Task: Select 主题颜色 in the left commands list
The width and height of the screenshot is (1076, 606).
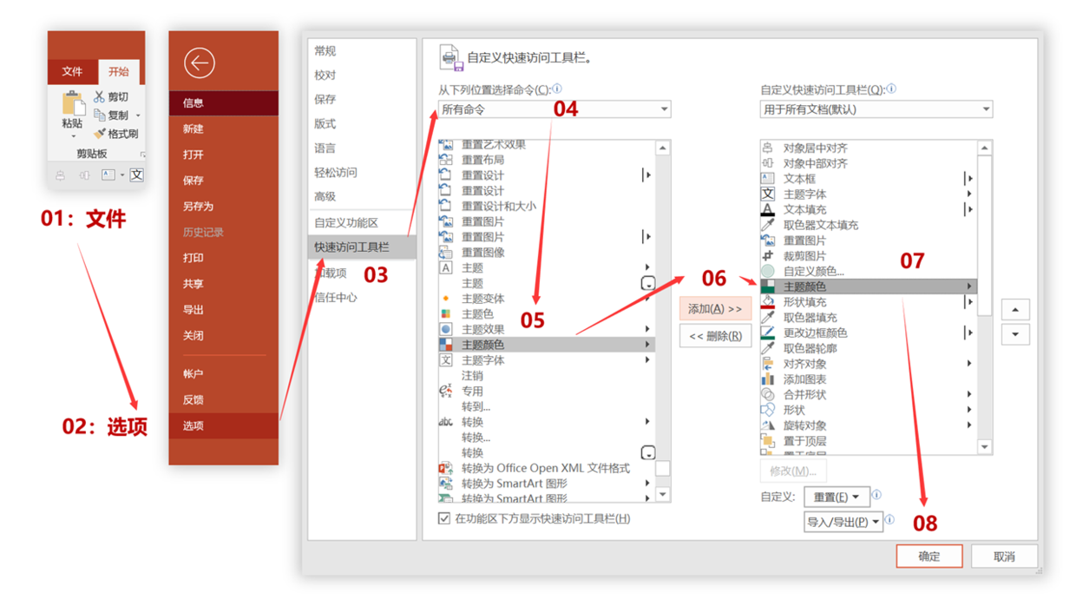Action: [547, 345]
